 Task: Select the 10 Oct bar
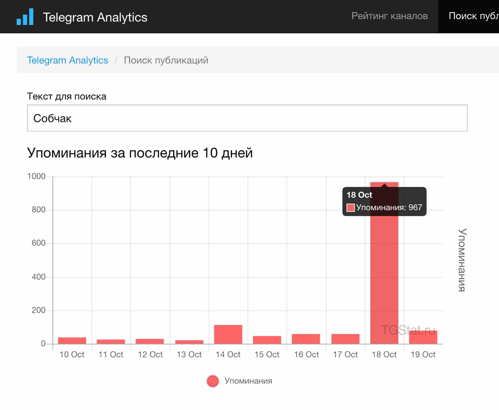coord(72,341)
